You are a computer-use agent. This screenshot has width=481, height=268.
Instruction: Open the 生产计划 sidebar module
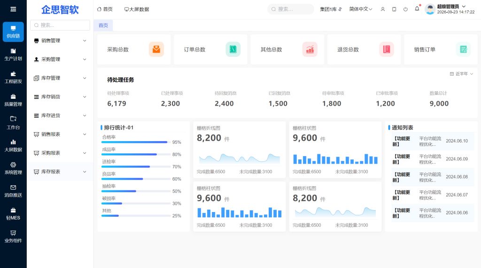tap(13, 55)
